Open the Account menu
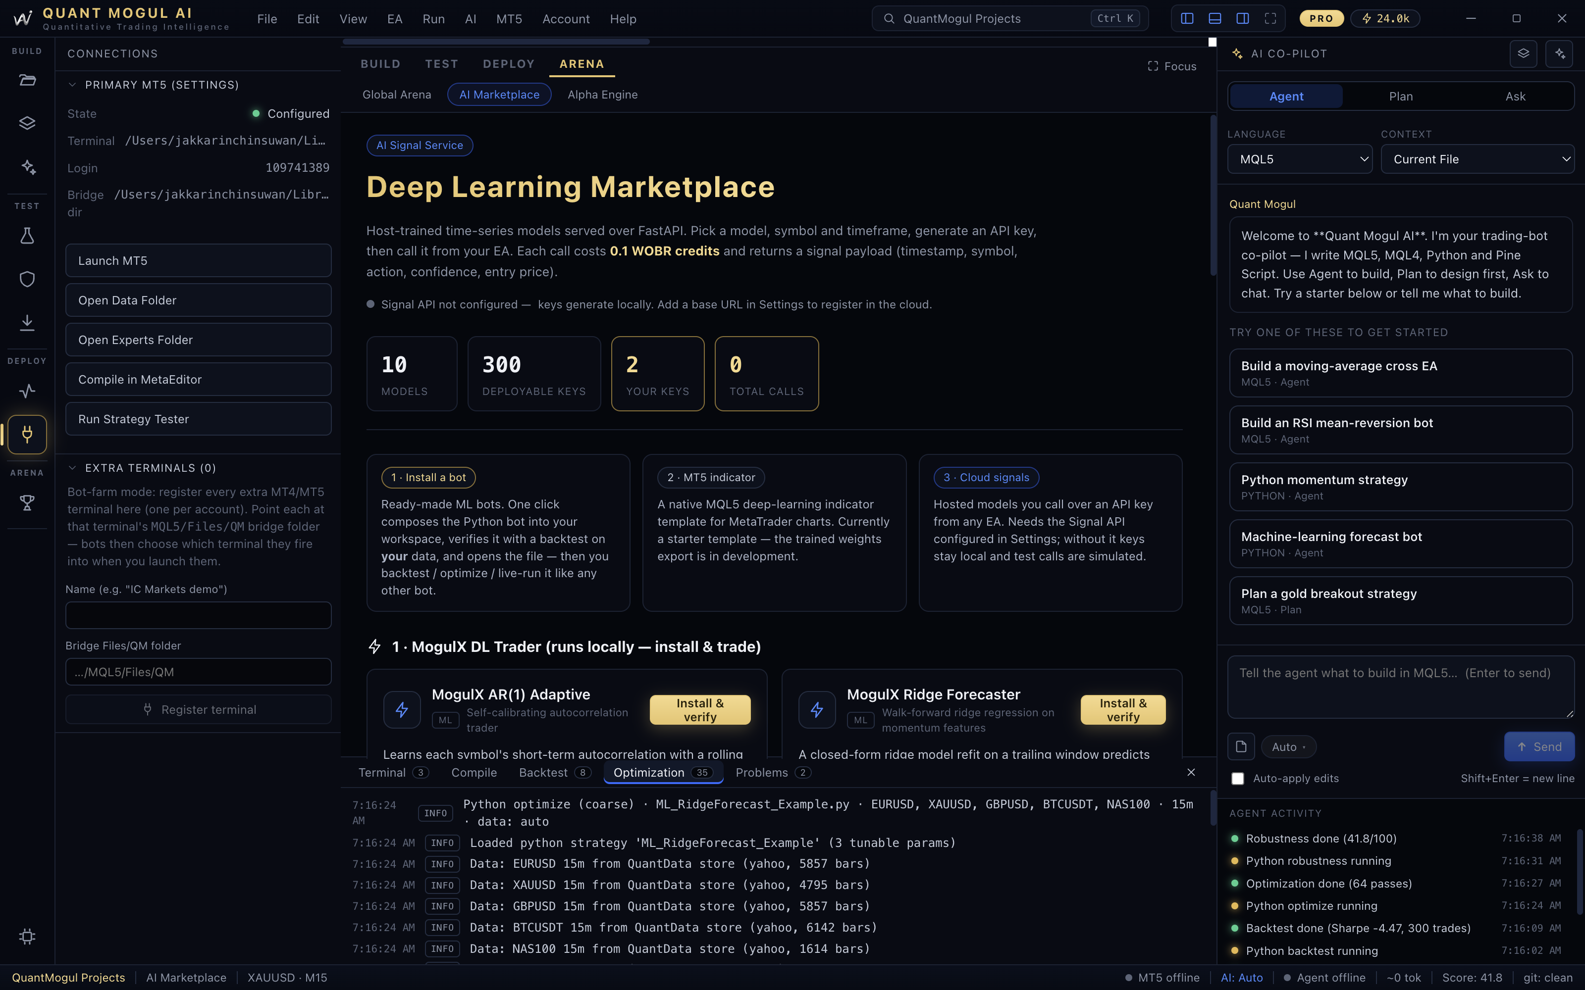The image size is (1585, 990). pyautogui.click(x=566, y=19)
